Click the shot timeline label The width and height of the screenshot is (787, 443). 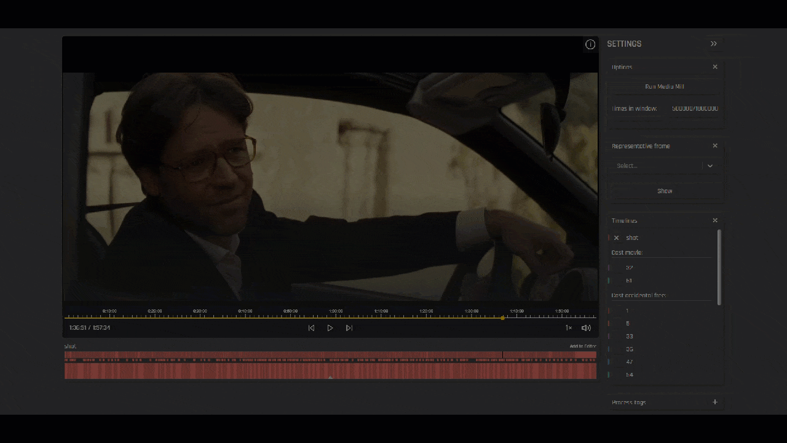71,346
